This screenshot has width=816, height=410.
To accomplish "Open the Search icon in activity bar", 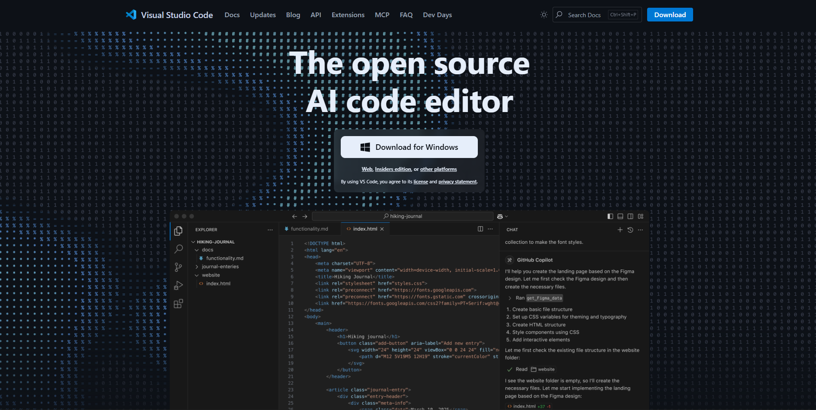I will tap(178, 249).
